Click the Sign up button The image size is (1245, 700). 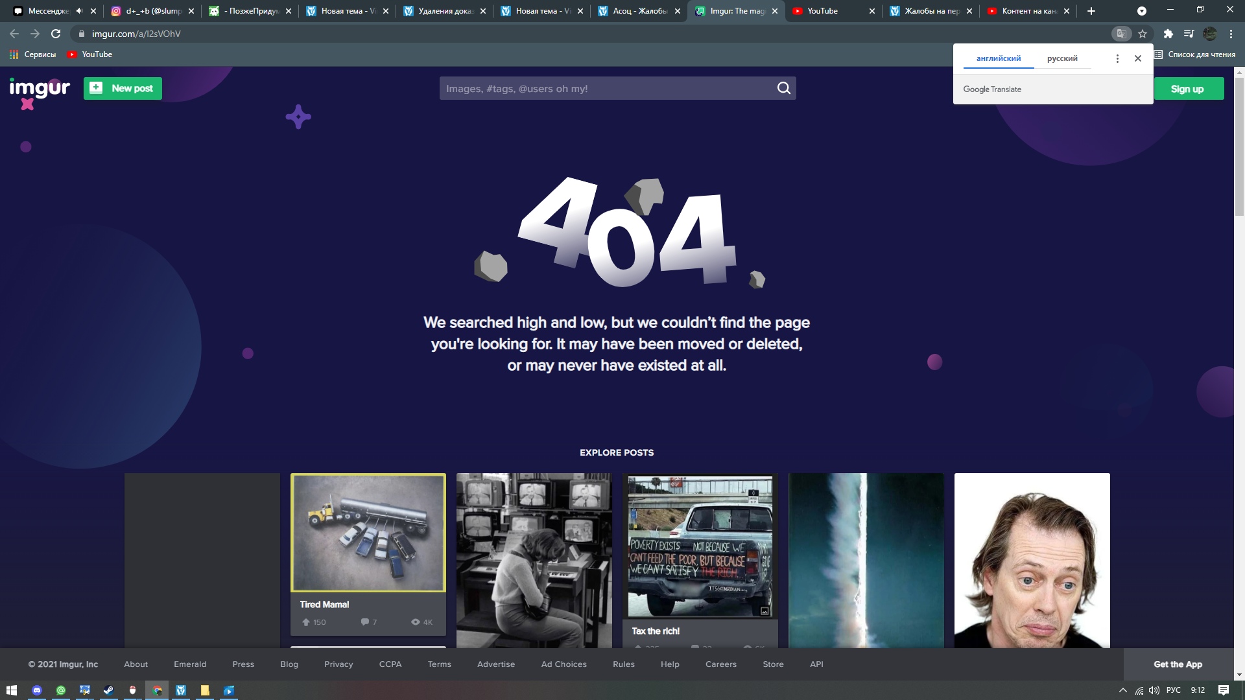pyautogui.click(x=1188, y=89)
